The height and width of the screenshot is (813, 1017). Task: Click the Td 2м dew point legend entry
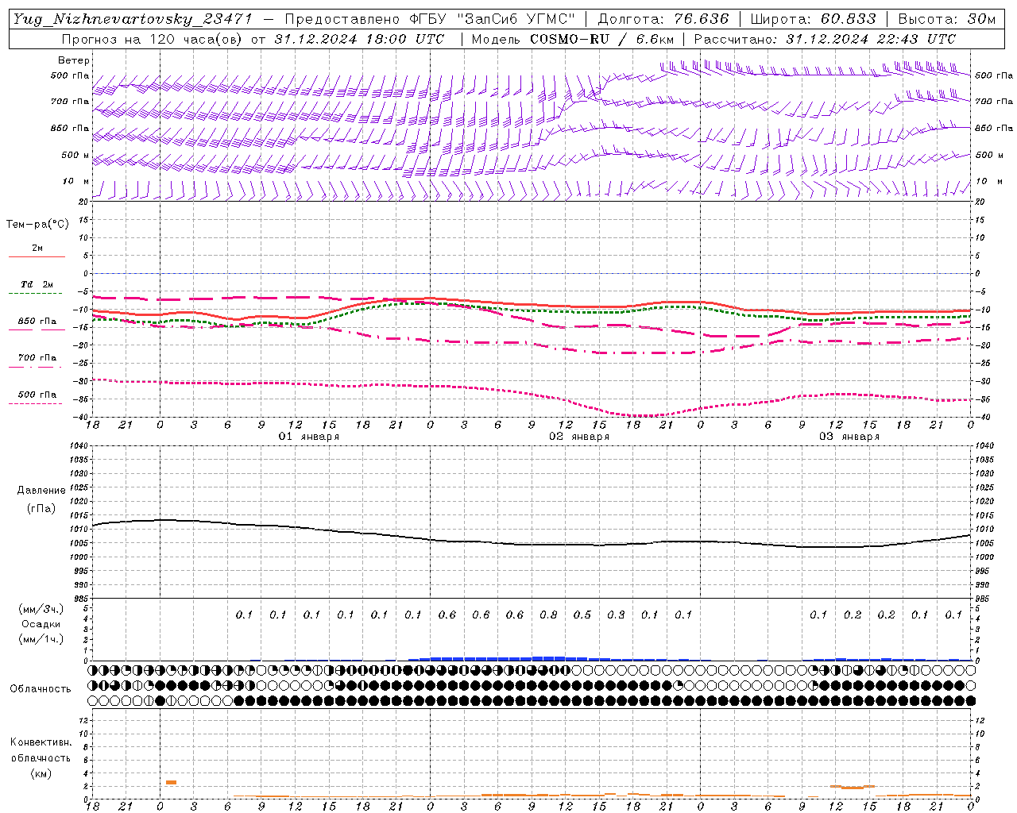[x=37, y=284]
